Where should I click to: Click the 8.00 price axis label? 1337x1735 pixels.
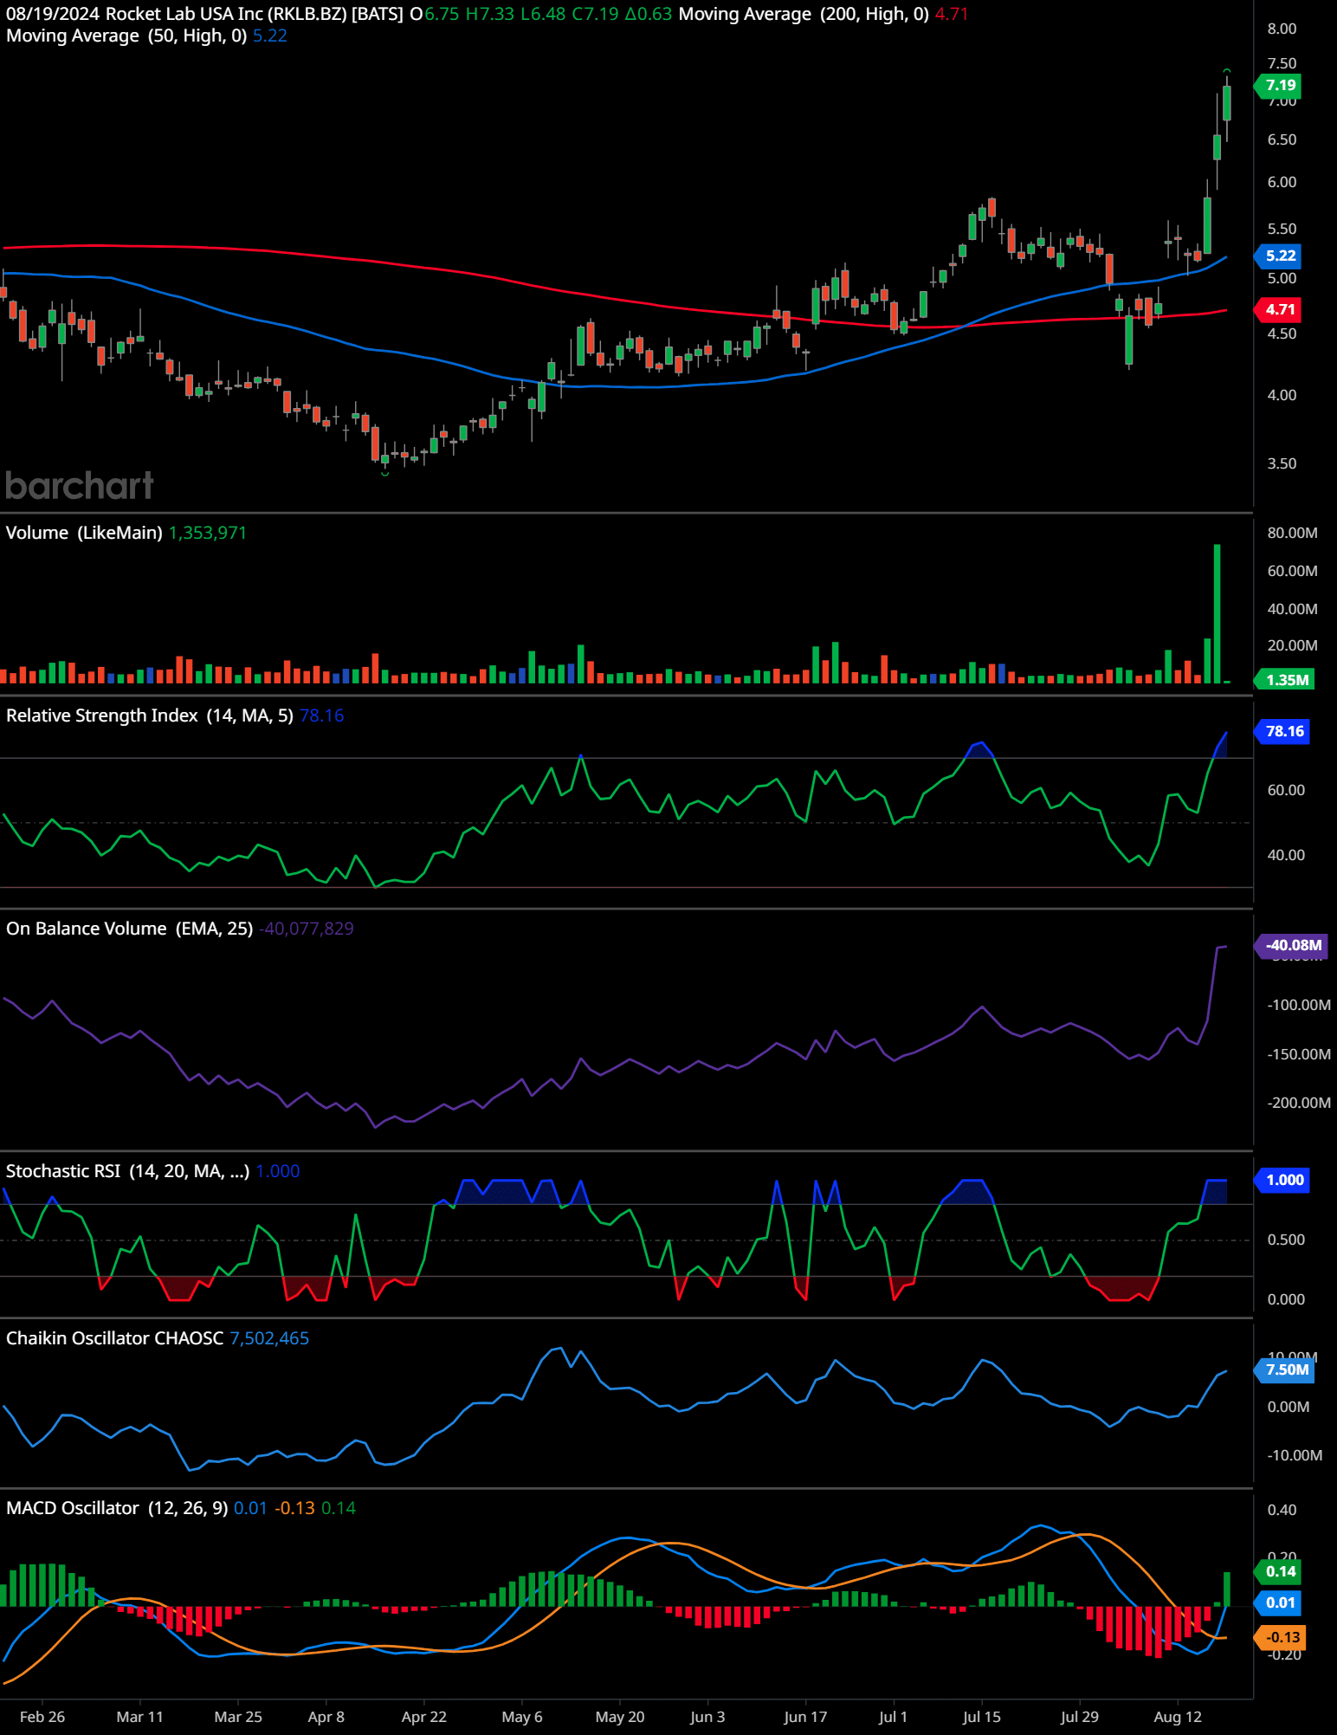[x=1282, y=29]
